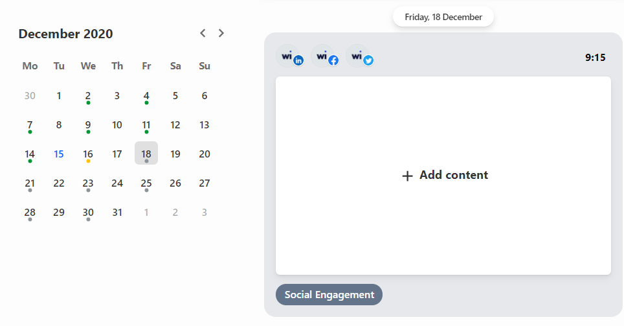
Task: Pick December 16 with the yellow dot
Action: [x=88, y=154]
